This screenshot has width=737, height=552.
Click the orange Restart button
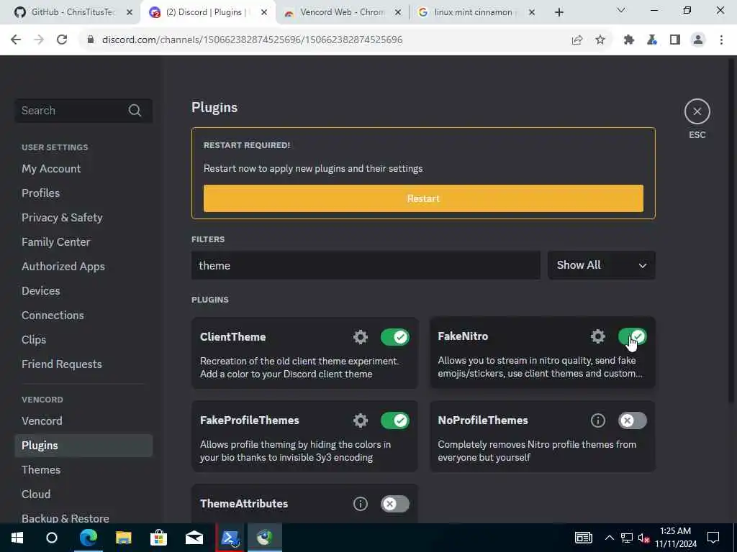(x=423, y=198)
